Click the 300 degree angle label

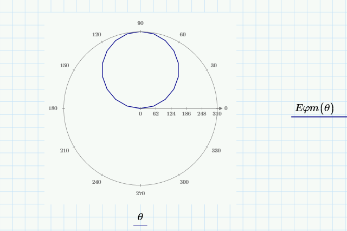coord(184,182)
